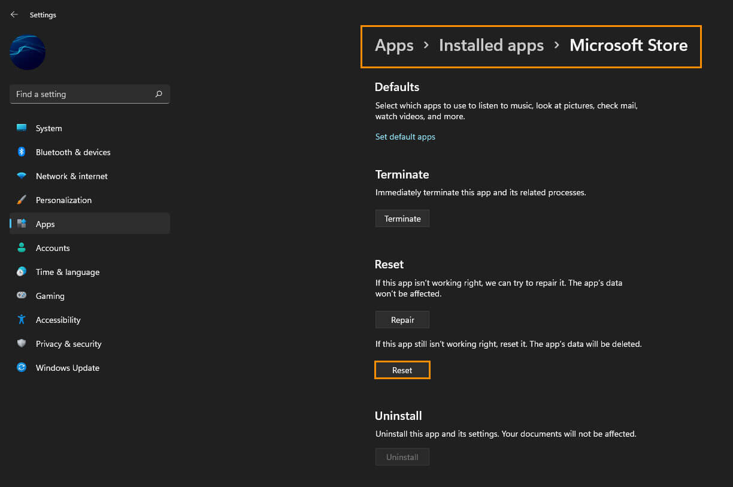Click the Terminate button

tap(402, 219)
